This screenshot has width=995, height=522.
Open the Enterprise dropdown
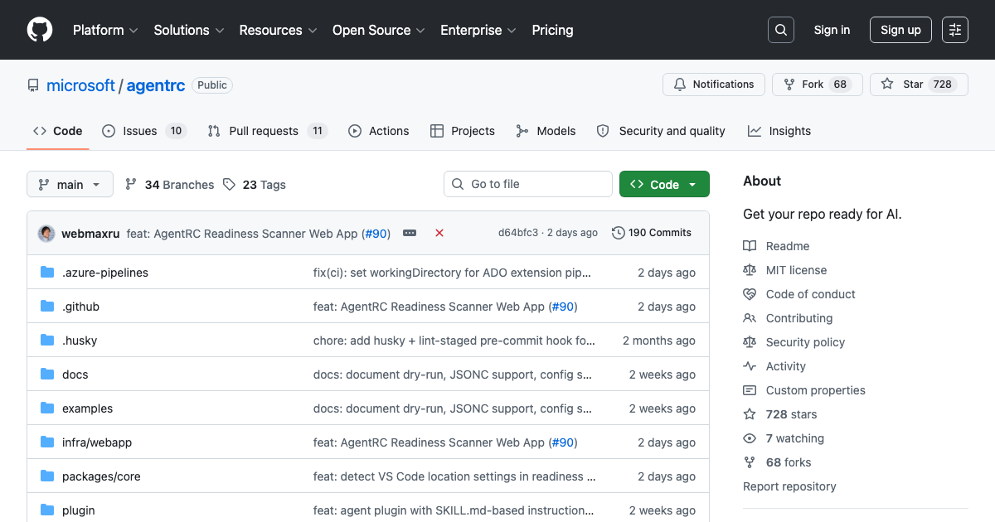(x=478, y=30)
